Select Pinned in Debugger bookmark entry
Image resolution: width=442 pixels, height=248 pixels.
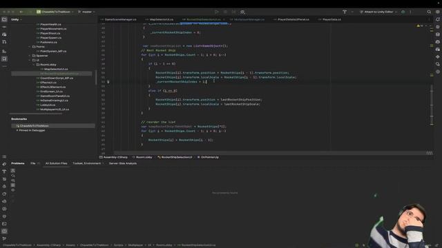(32, 130)
